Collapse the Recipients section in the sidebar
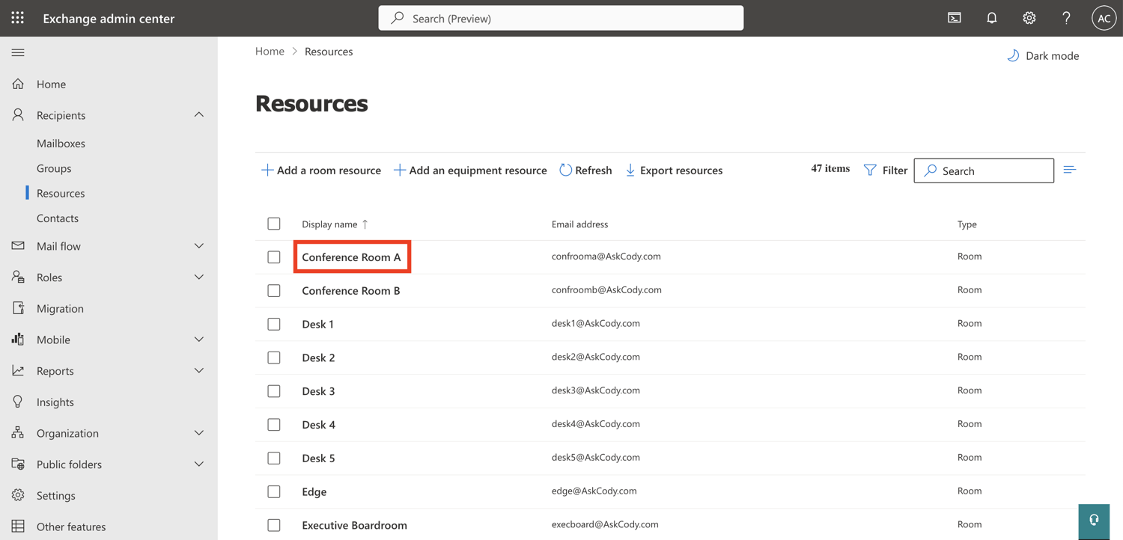The width and height of the screenshot is (1123, 540). (x=198, y=114)
